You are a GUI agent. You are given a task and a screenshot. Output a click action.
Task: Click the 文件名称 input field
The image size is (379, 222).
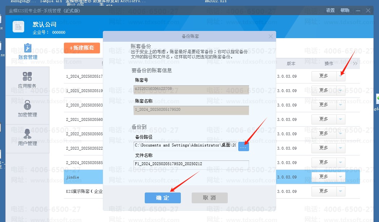coord(191,164)
